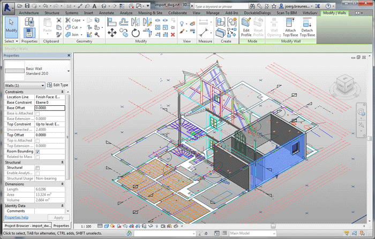Open the Join dropdown arrow
The image size is (375, 239).
pos(81,35)
